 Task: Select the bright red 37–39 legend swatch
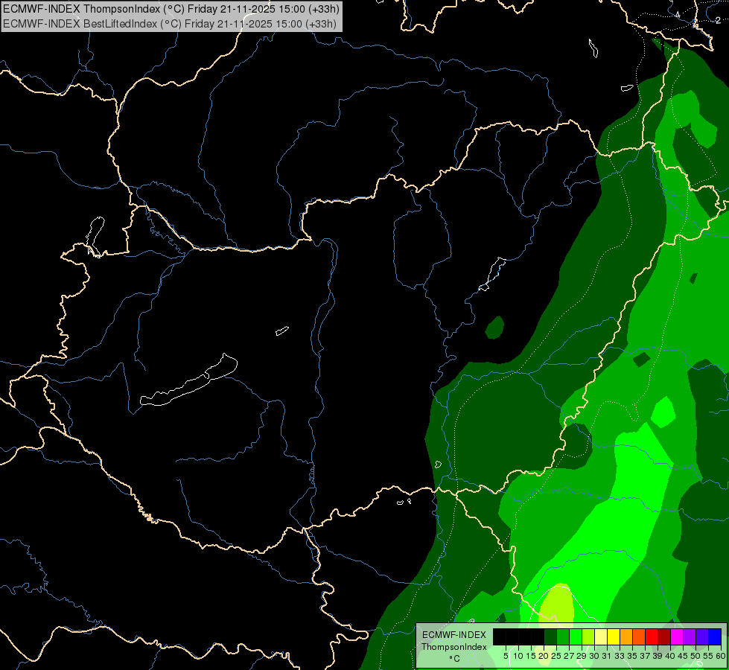(652, 636)
